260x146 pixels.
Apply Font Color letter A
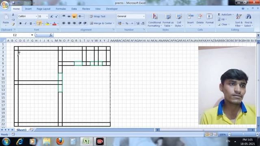pos(54,24)
